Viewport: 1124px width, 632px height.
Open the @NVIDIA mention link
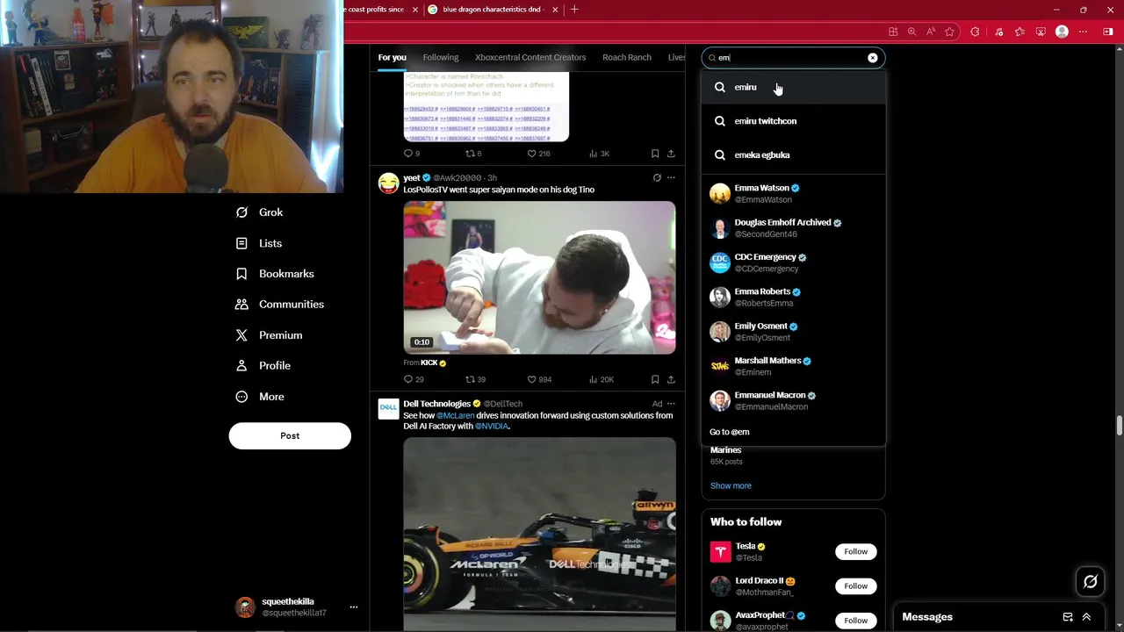point(492,427)
